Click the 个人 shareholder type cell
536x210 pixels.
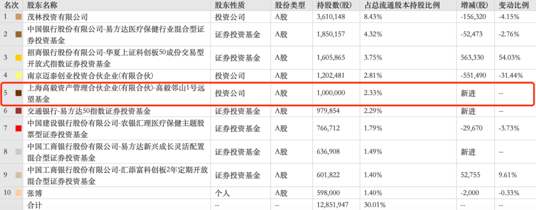coord(222,193)
